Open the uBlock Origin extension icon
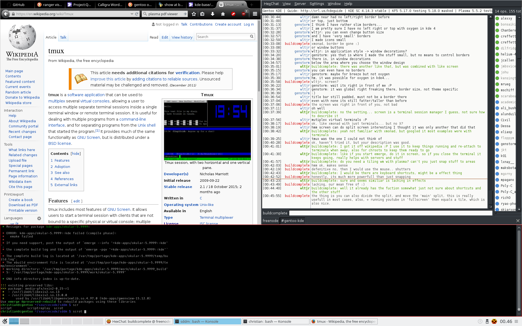Viewport: 522px width, 326px height. click(244, 14)
